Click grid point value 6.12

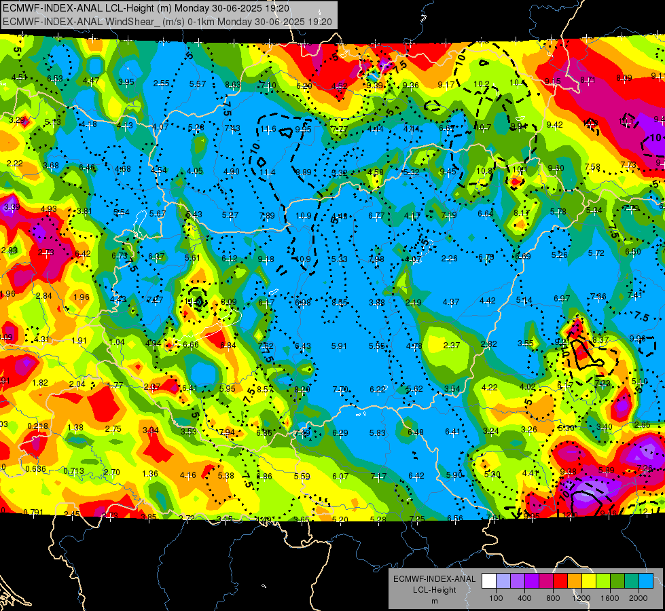pos(230,259)
